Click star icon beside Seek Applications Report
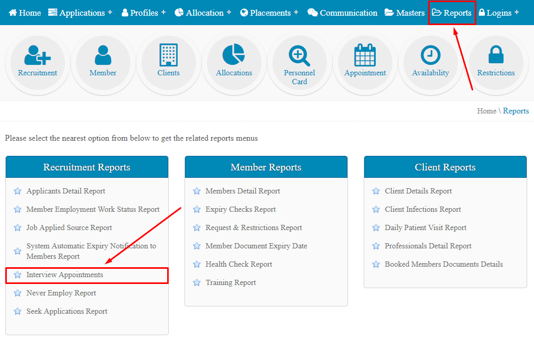Image resolution: width=534 pixels, height=342 pixels. tap(17, 311)
